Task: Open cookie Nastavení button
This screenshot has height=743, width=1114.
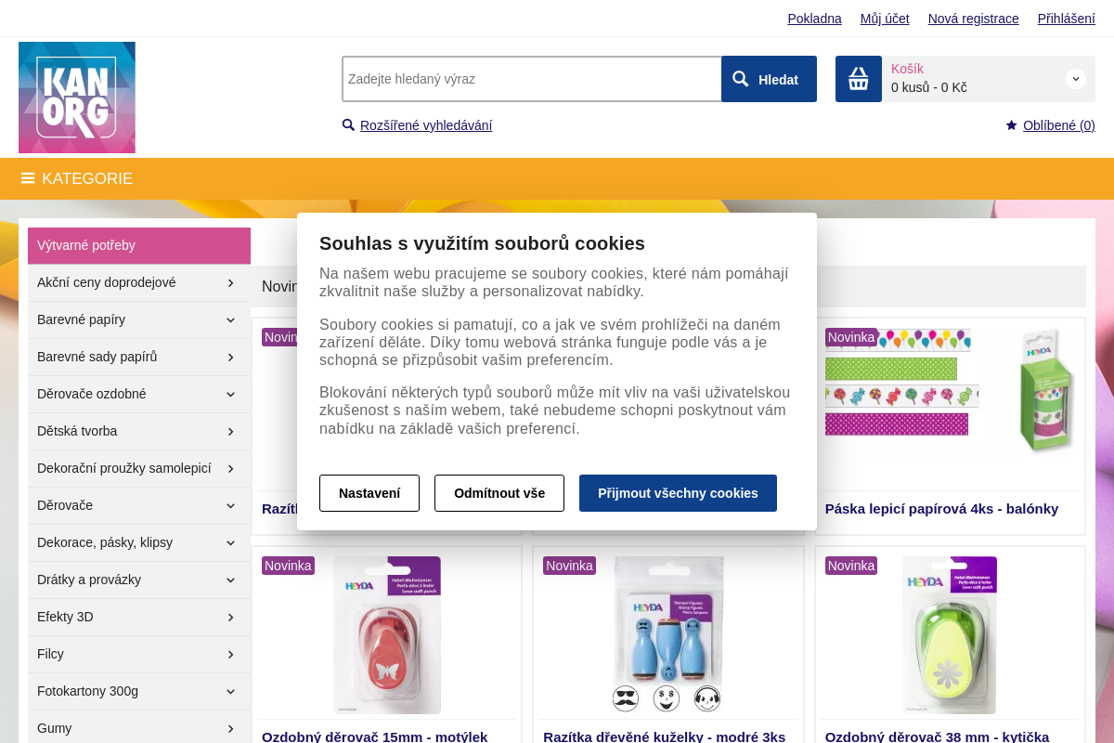Action: pyautogui.click(x=369, y=493)
